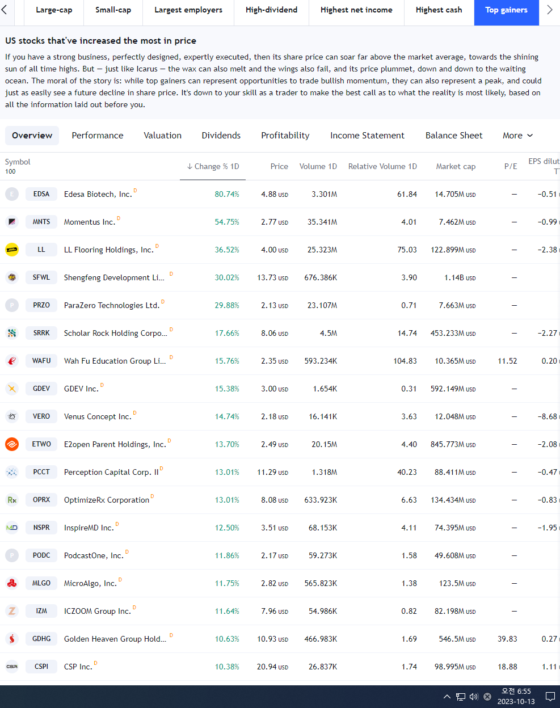Image resolution: width=560 pixels, height=708 pixels.
Task: Sort by Relative Volume 1D header
Action: [x=382, y=166]
